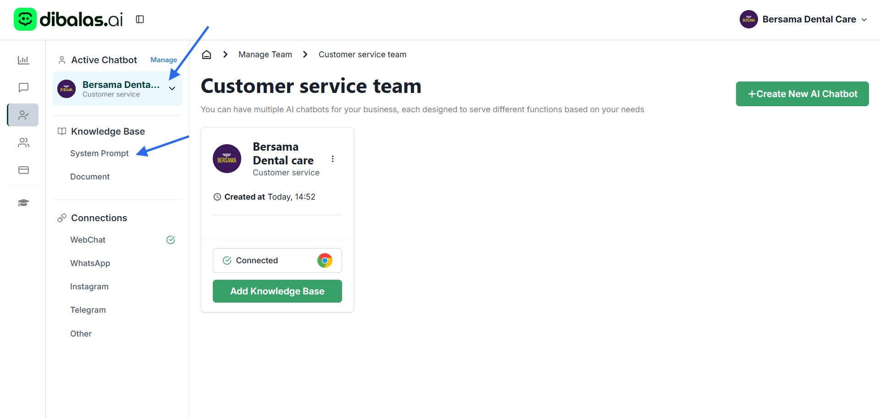Click the home icon in breadcrumb
The height and width of the screenshot is (418, 880).
point(207,55)
